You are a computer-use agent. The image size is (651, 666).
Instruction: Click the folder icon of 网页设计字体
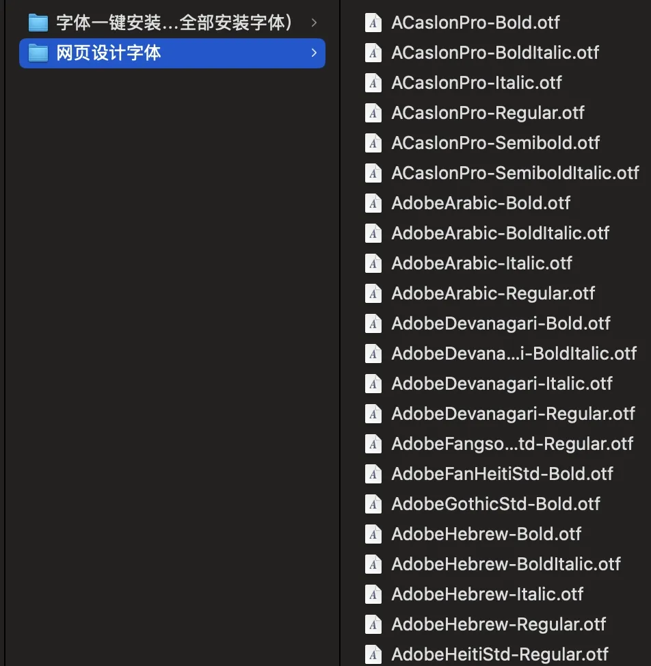point(38,53)
